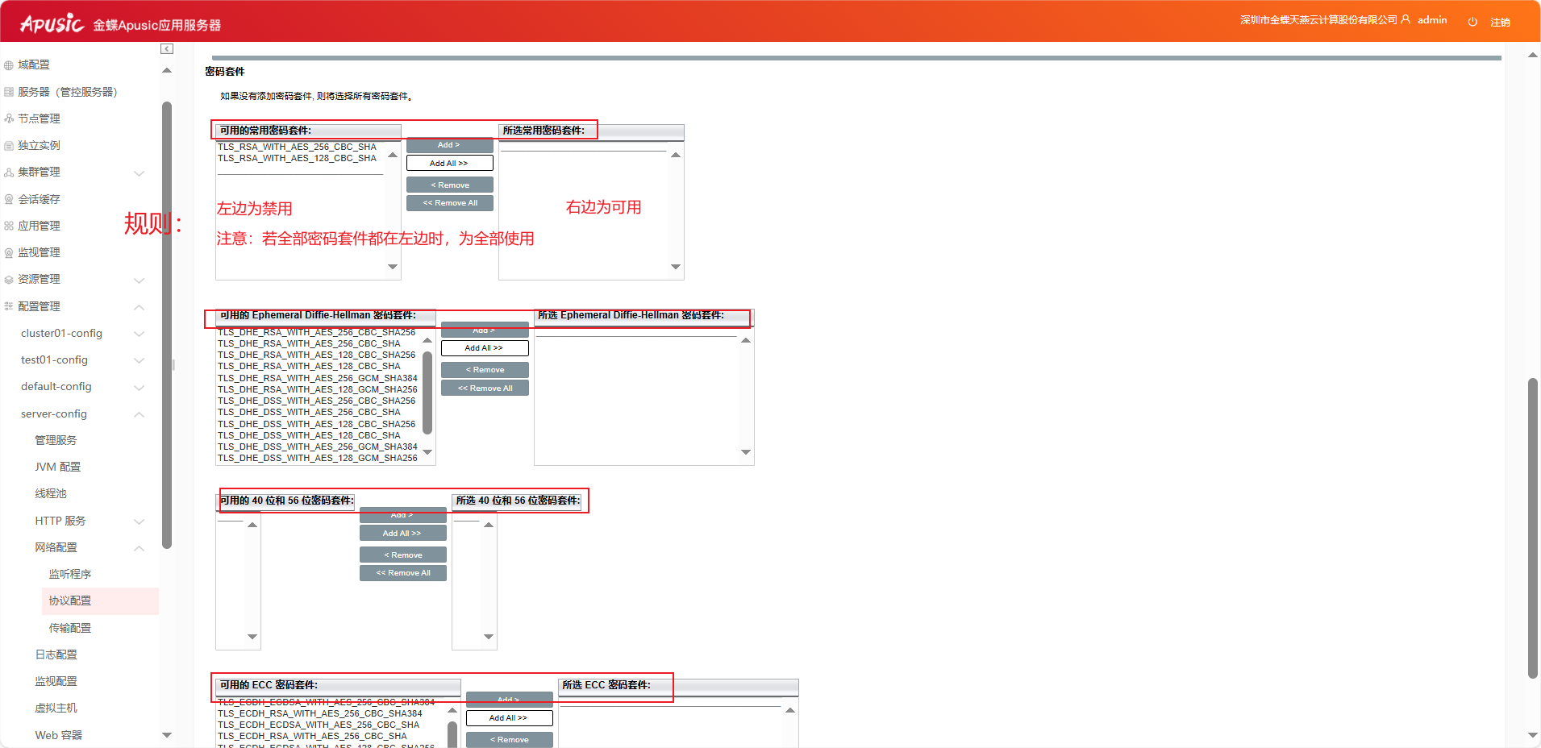
Task: Expand the HTTP 服务 chevron
Action: tap(139, 522)
